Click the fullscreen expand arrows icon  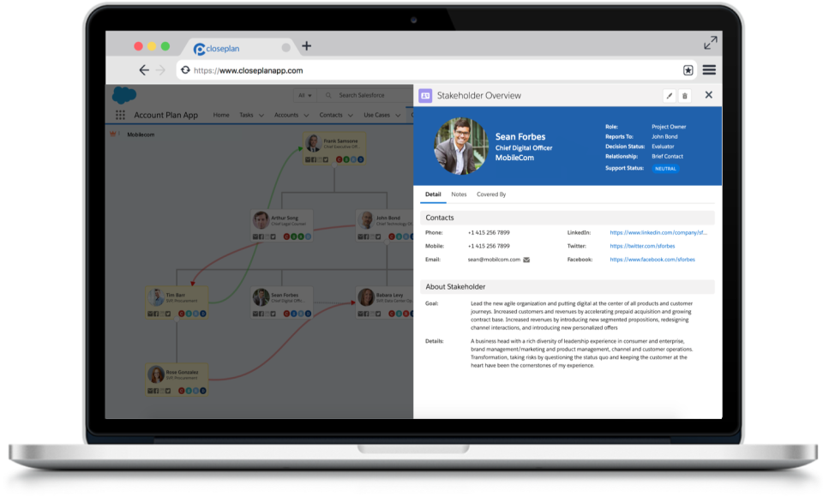click(x=710, y=43)
